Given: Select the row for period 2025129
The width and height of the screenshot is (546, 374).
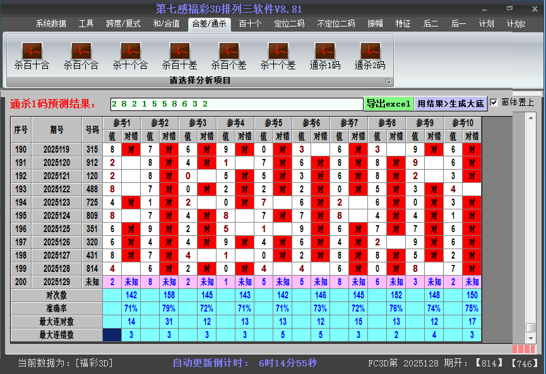Looking at the screenshot, I should click(246, 282).
